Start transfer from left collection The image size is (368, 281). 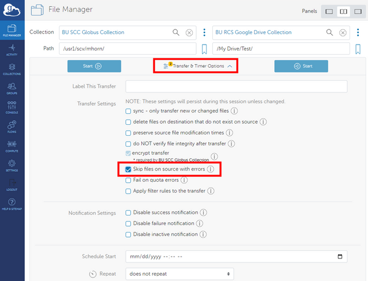(x=94, y=66)
